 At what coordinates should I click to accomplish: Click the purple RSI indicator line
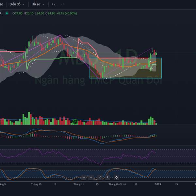(x=49, y=151)
